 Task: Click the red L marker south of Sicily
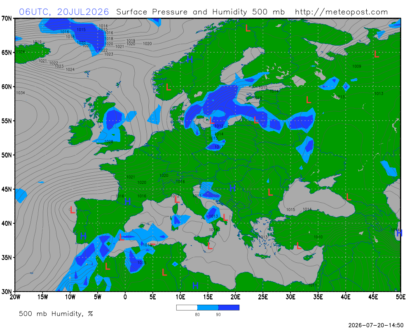pos(210,246)
